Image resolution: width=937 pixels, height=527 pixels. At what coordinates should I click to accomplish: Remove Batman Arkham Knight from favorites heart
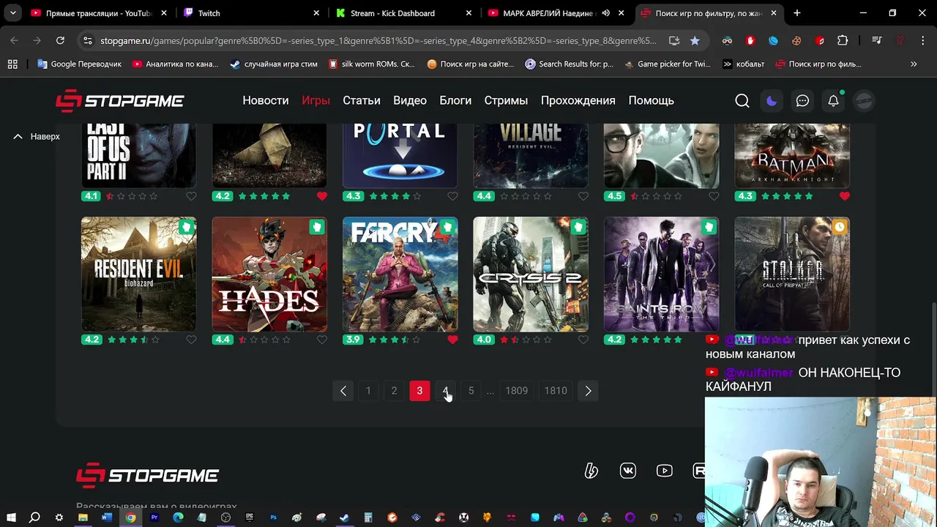click(x=845, y=196)
